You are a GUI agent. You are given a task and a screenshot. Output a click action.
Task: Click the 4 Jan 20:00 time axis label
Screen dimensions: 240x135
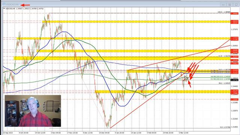pyautogui.click(x=120, y=133)
